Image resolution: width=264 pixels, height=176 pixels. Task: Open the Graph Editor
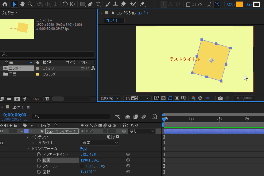(x=154, y=116)
